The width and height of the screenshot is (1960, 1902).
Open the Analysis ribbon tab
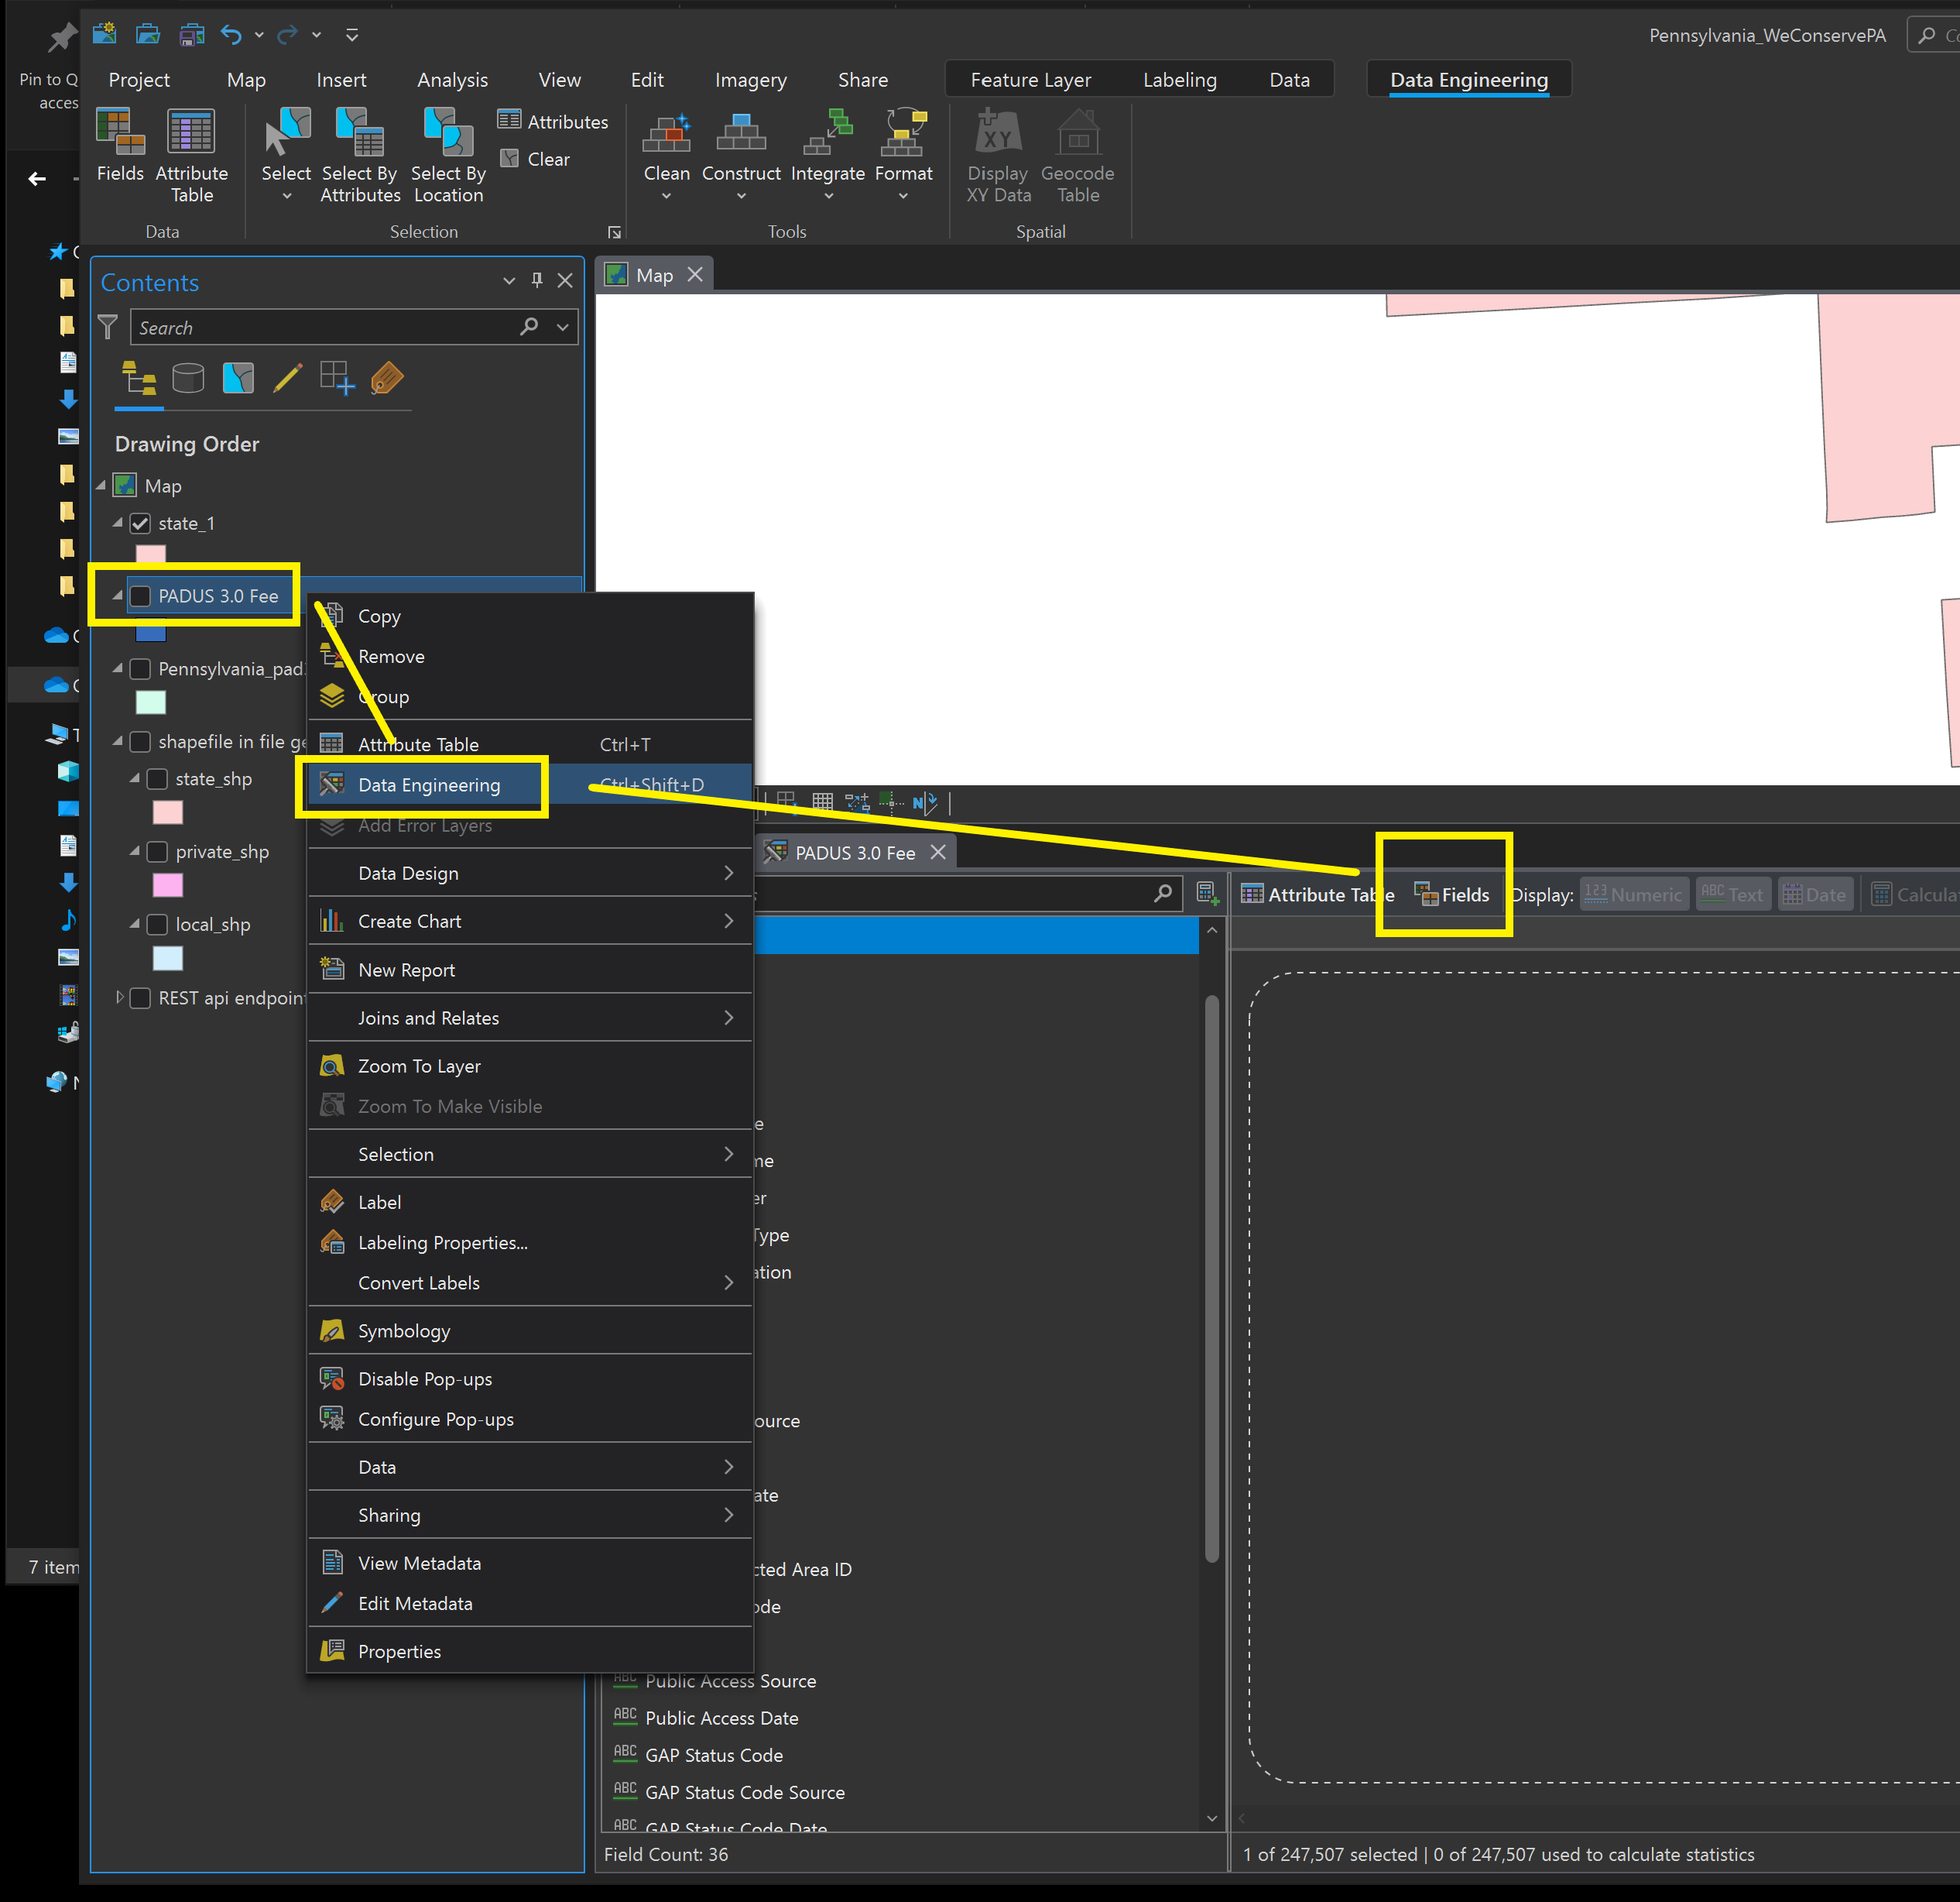pos(452,80)
